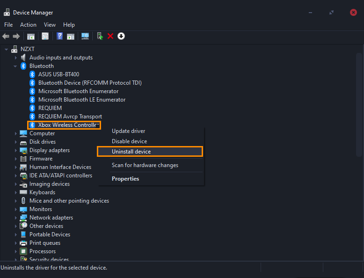Click the Firmware chip icon

(23, 159)
